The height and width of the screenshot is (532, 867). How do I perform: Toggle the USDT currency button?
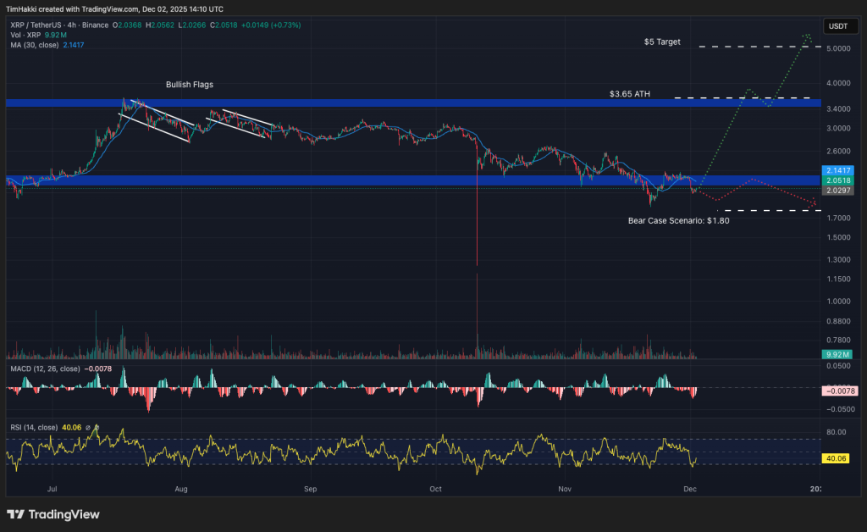click(x=839, y=25)
